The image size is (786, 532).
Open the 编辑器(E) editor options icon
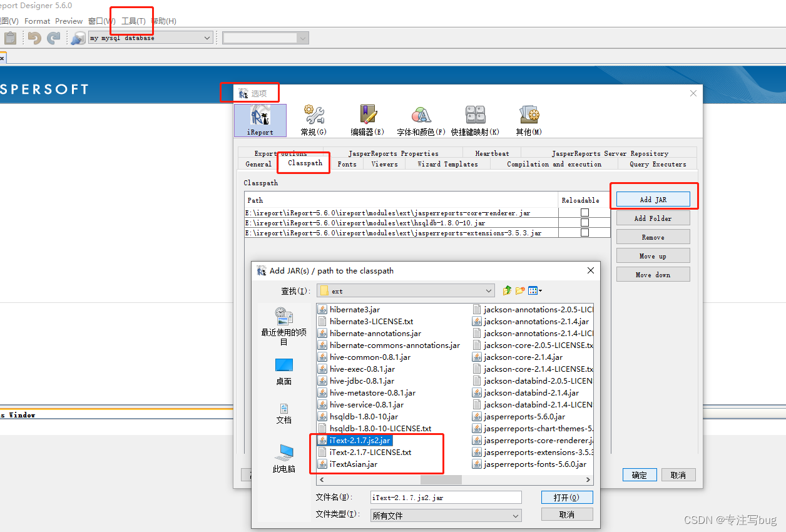367,119
